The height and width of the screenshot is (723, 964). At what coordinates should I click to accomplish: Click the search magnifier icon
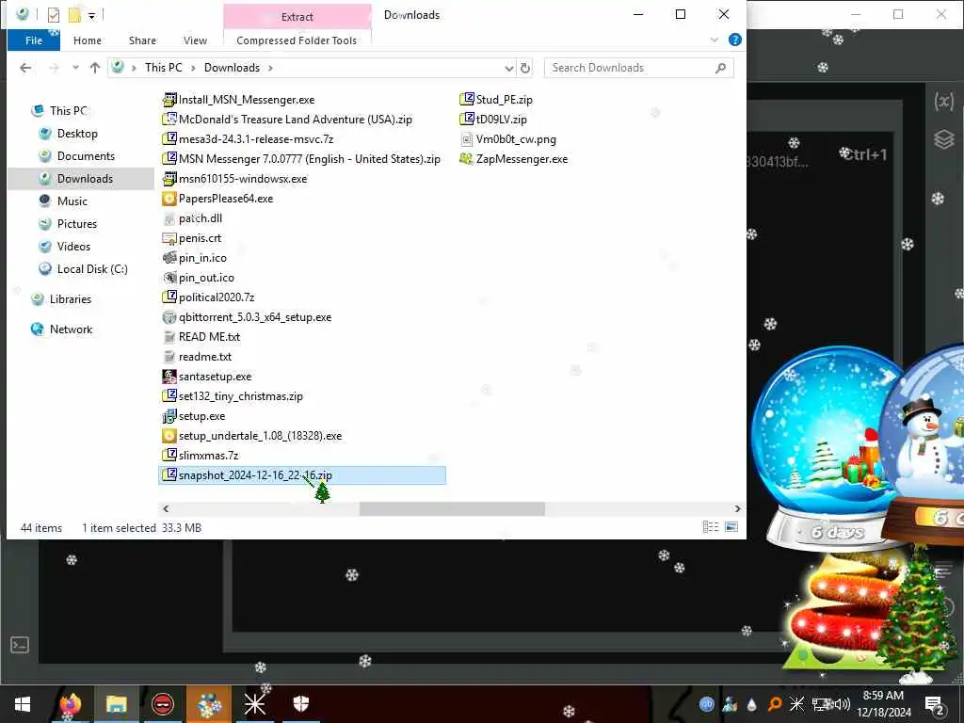[x=720, y=68]
